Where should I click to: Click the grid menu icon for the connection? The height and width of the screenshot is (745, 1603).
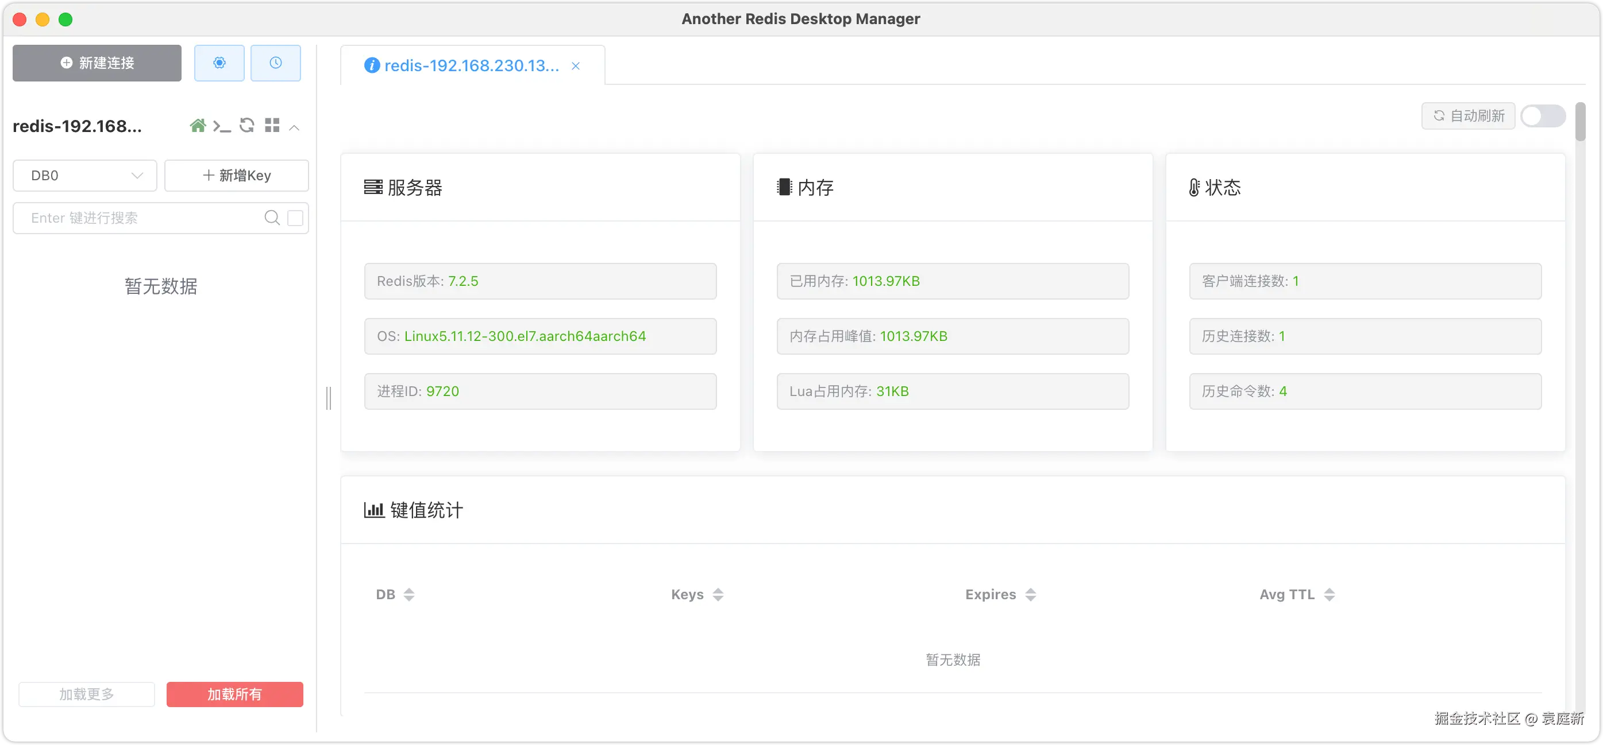272,126
